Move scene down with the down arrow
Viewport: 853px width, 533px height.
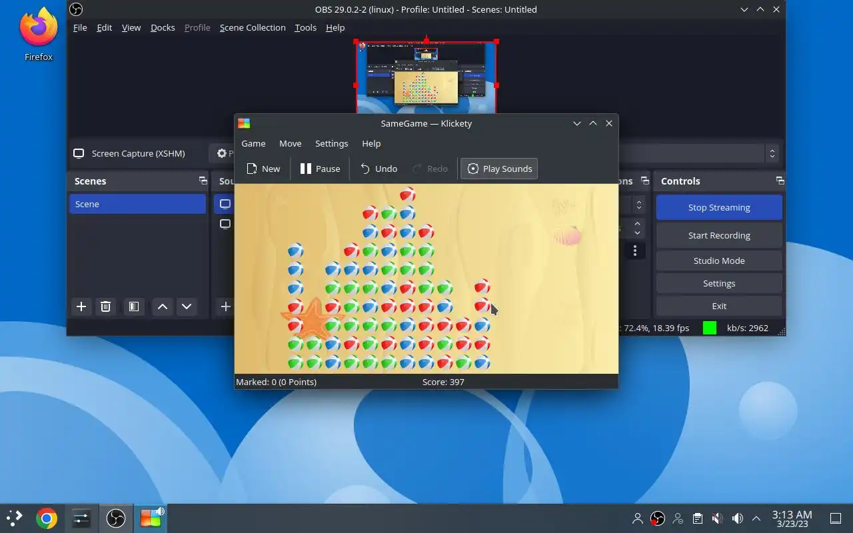pyautogui.click(x=187, y=306)
